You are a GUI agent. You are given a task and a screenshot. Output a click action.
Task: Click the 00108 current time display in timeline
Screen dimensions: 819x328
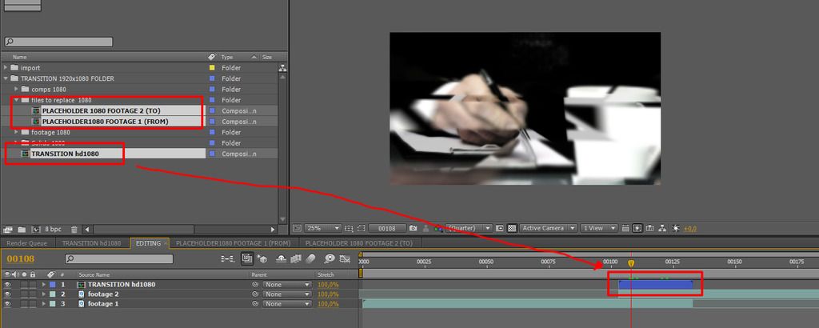[x=21, y=259]
